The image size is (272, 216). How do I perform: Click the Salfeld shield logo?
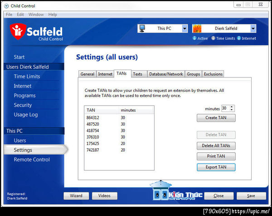(x=18, y=31)
